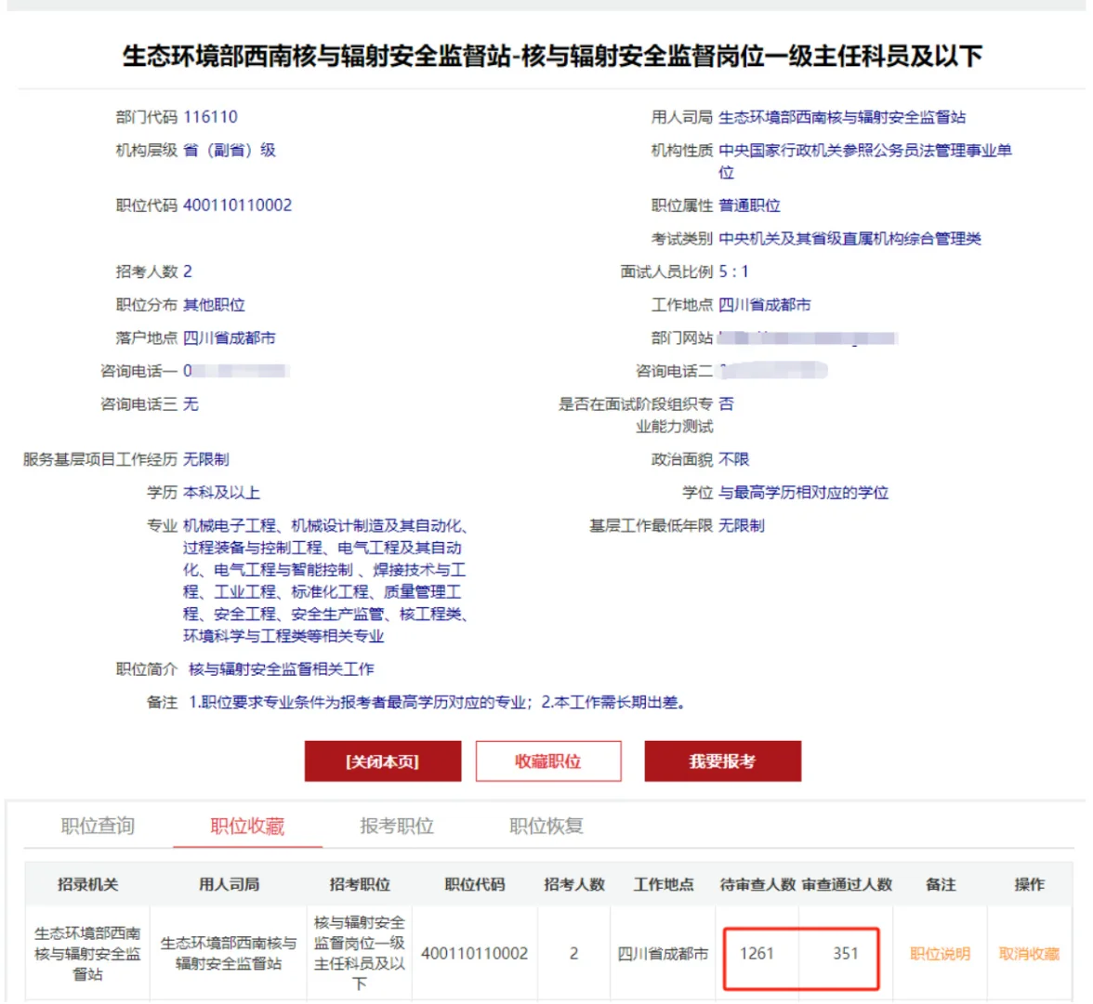Click the 政治面貌 value 不限
1093x1004 pixels.
(x=734, y=459)
